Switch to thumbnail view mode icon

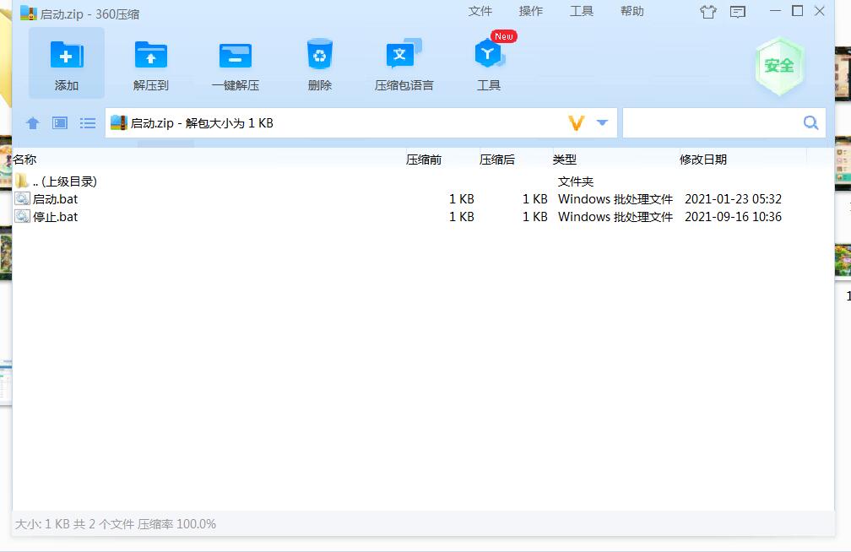click(x=60, y=123)
